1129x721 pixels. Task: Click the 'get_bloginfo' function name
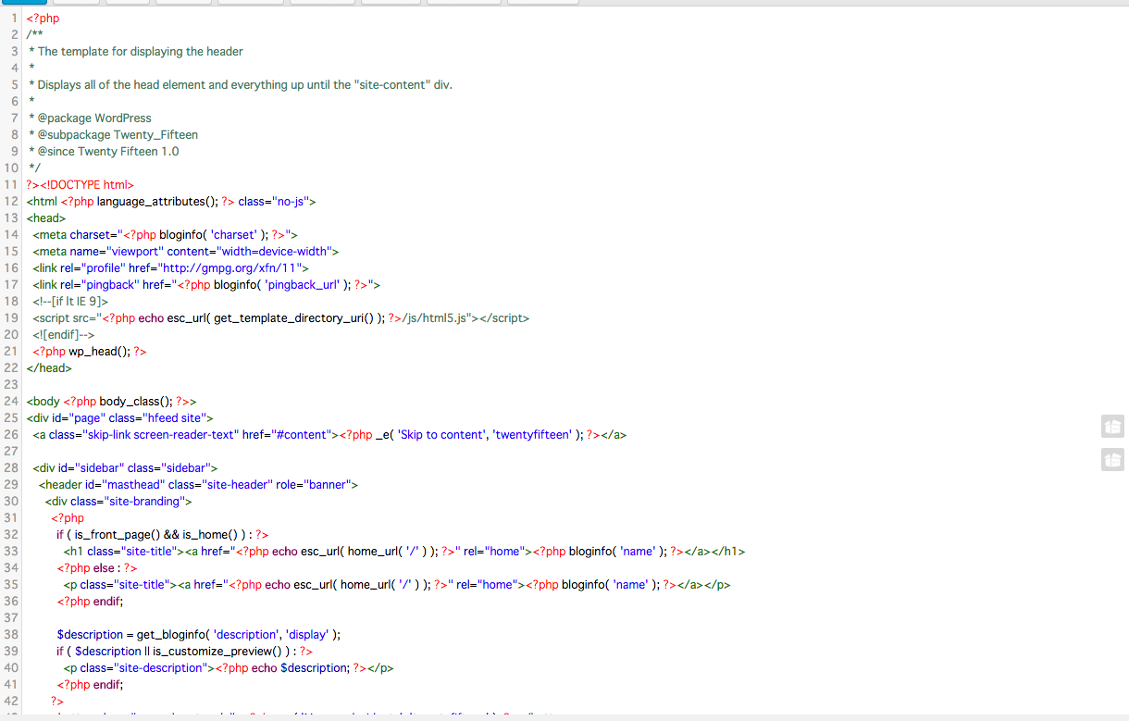pyautogui.click(x=171, y=635)
